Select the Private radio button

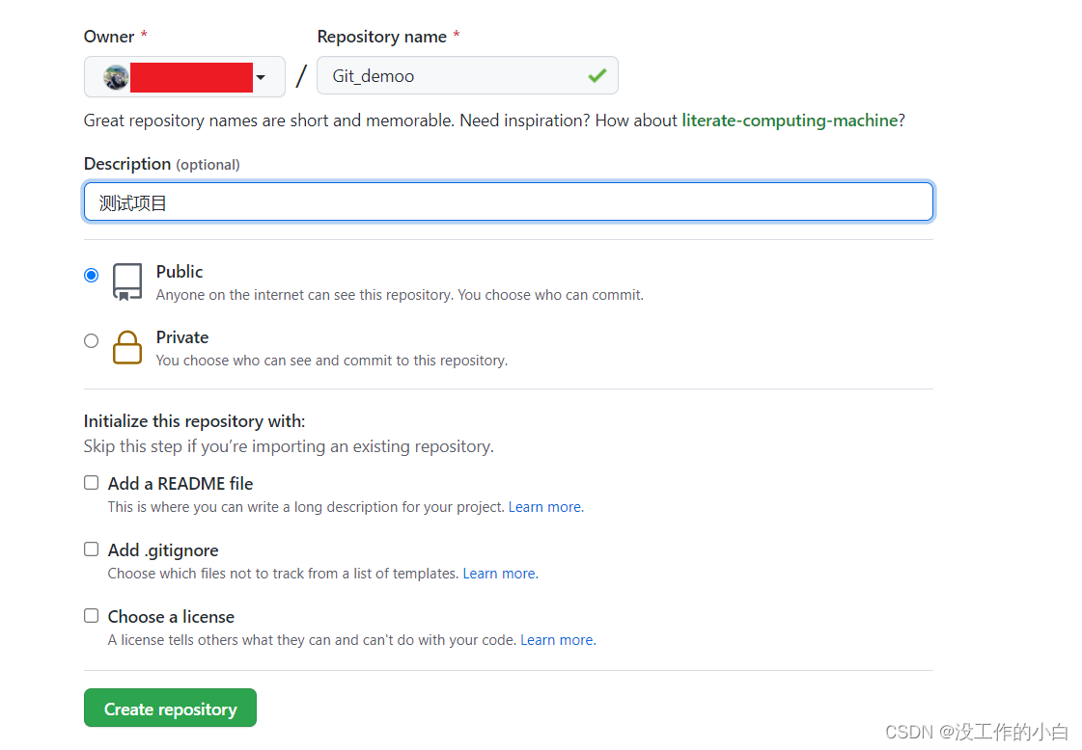[x=91, y=340]
